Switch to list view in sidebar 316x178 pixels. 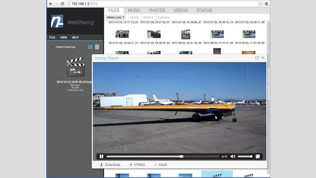click(97, 47)
